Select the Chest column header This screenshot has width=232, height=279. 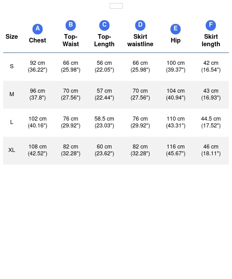pyautogui.click(x=37, y=40)
